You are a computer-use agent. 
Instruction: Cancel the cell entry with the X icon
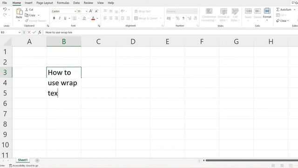click(29, 32)
